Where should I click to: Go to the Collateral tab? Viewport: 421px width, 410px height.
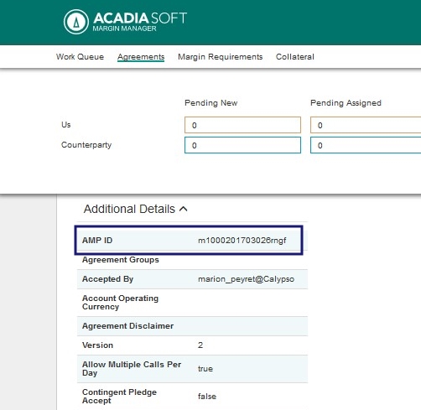click(295, 57)
